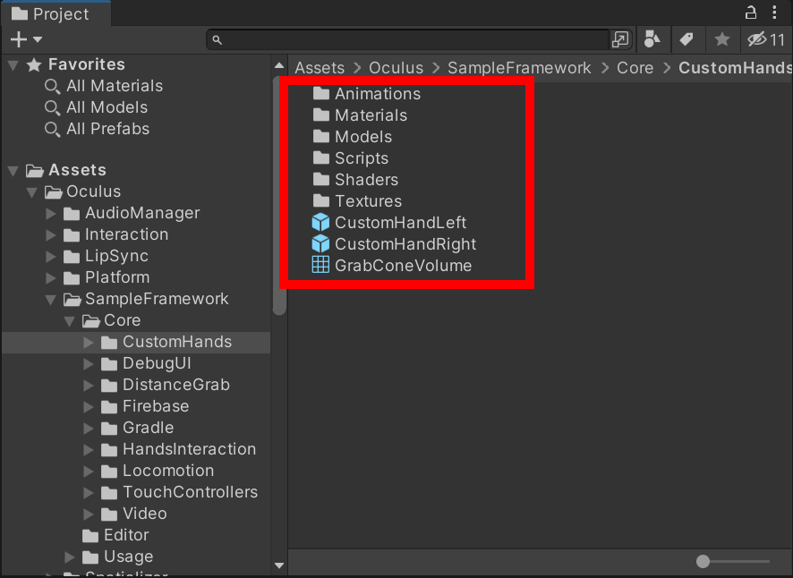
Task: Select the Editor folder in tree
Action: click(115, 536)
